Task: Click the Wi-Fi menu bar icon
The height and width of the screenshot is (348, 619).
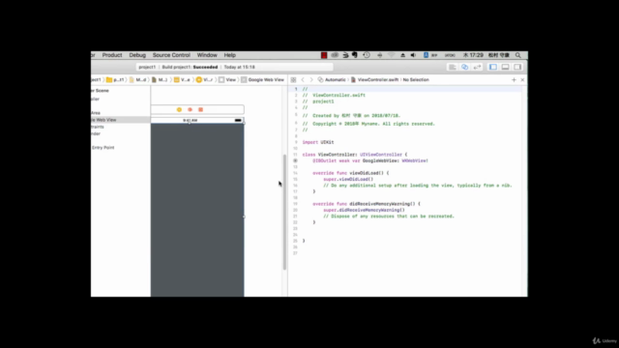Action: point(391,55)
